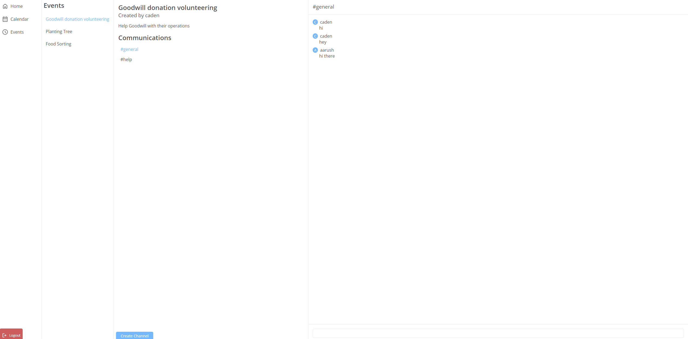Click the Logout arrow icon
Screen dimensions: 688x339
tap(4, 335)
